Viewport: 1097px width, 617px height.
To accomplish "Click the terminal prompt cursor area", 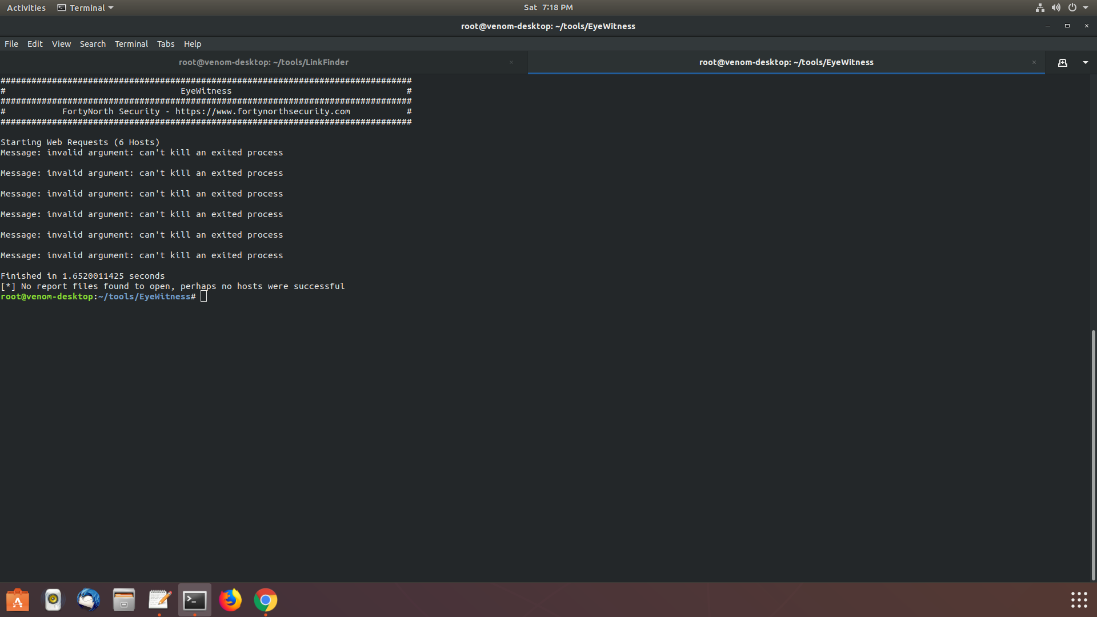I will coord(203,297).
